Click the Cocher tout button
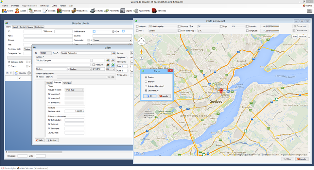This screenshot has height=170, width=314. (300, 26)
